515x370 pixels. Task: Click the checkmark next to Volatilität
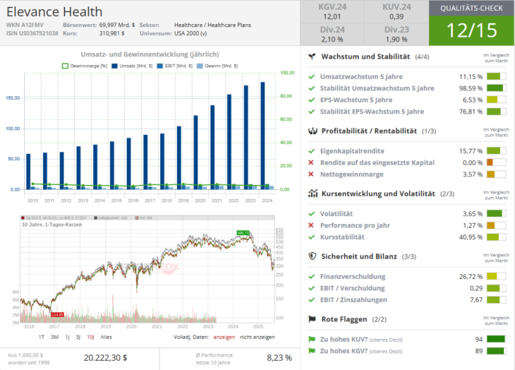tap(311, 214)
